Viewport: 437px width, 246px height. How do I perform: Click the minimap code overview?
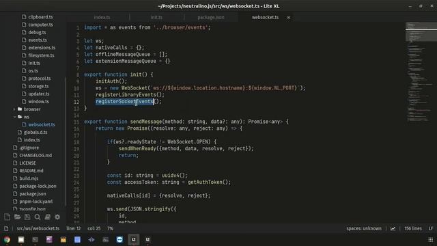[421, 72]
